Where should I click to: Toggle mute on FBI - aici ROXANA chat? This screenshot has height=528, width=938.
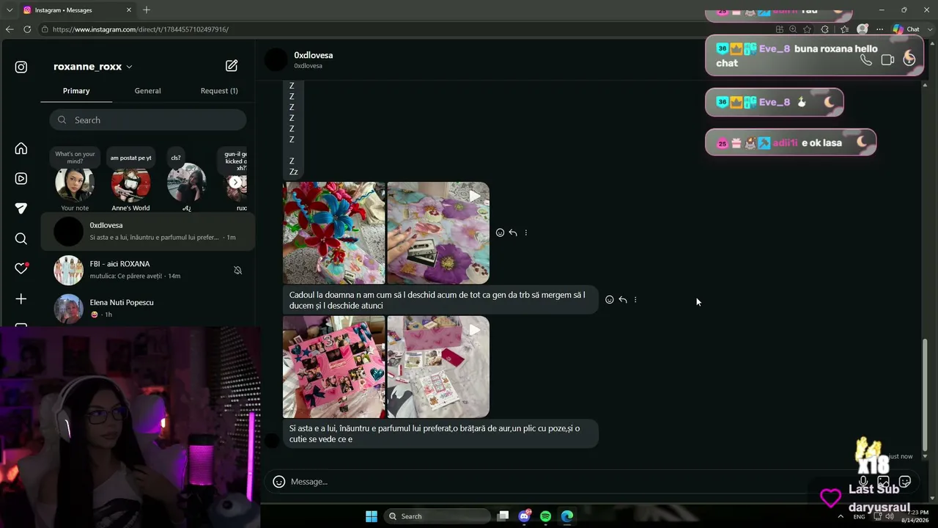pos(237,271)
